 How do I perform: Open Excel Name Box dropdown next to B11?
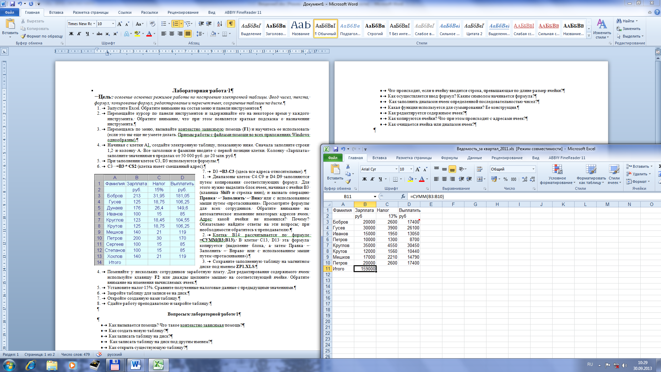[375, 196]
